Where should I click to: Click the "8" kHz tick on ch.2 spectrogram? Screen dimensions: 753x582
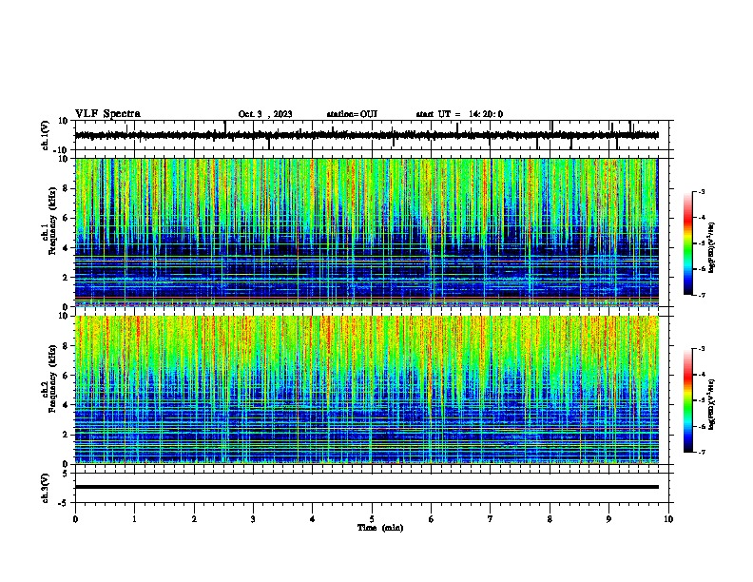[x=67, y=346]
